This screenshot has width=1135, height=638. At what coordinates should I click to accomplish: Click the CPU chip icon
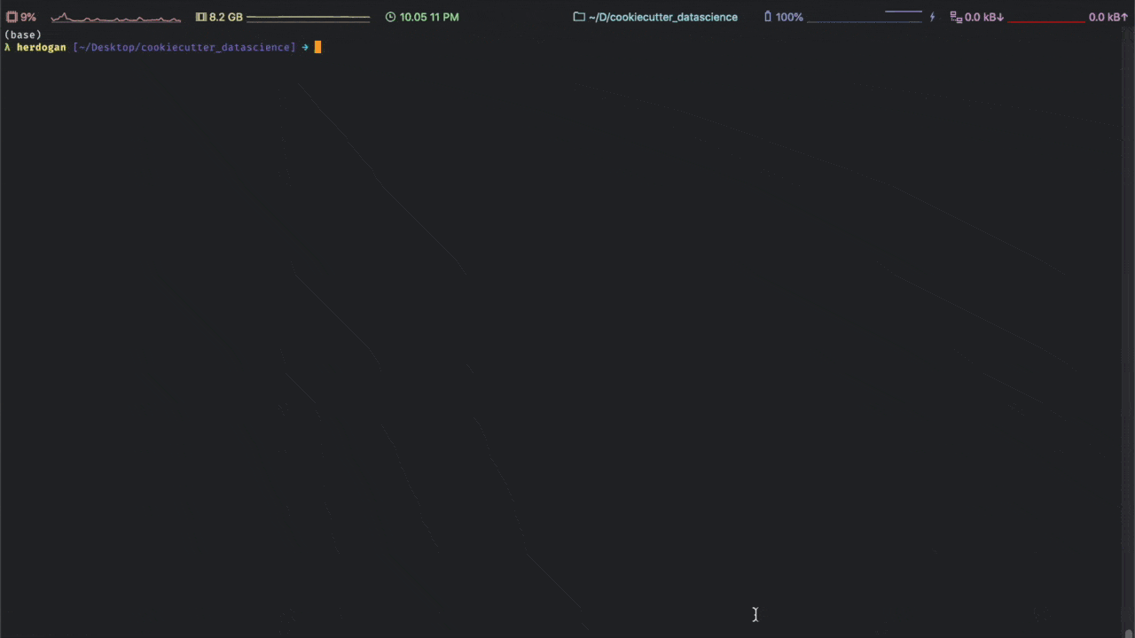(12, 17)
